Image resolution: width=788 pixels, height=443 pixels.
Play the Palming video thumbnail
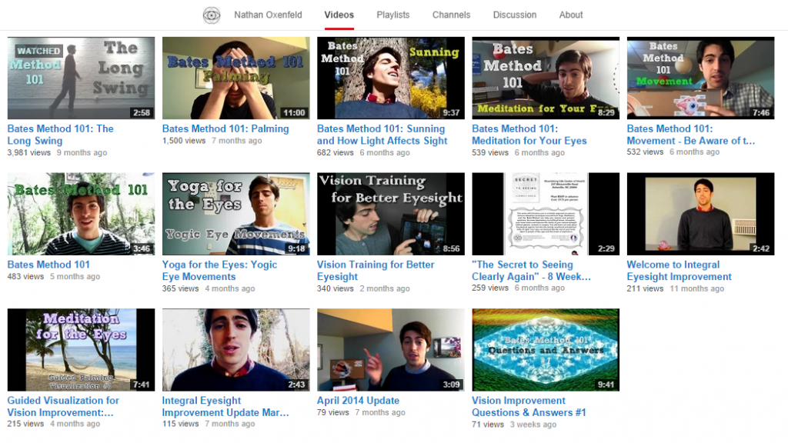click(x=235, y=78)
